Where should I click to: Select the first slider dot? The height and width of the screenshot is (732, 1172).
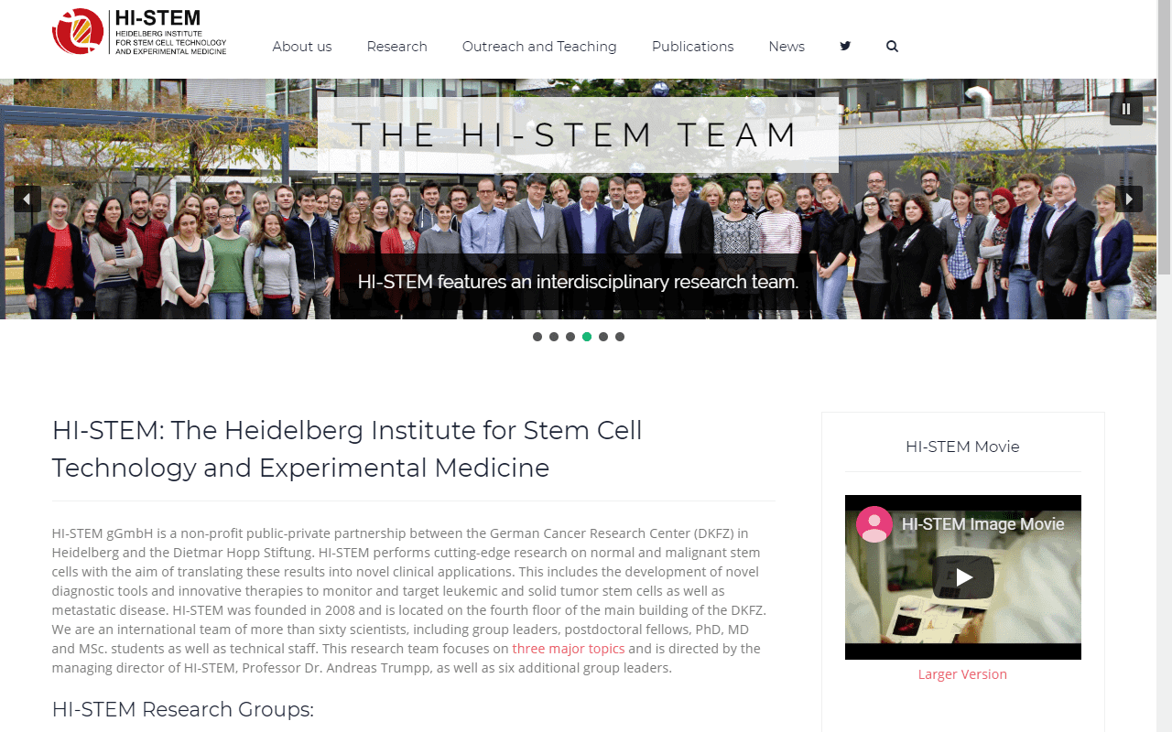click(x=537, y=337)
